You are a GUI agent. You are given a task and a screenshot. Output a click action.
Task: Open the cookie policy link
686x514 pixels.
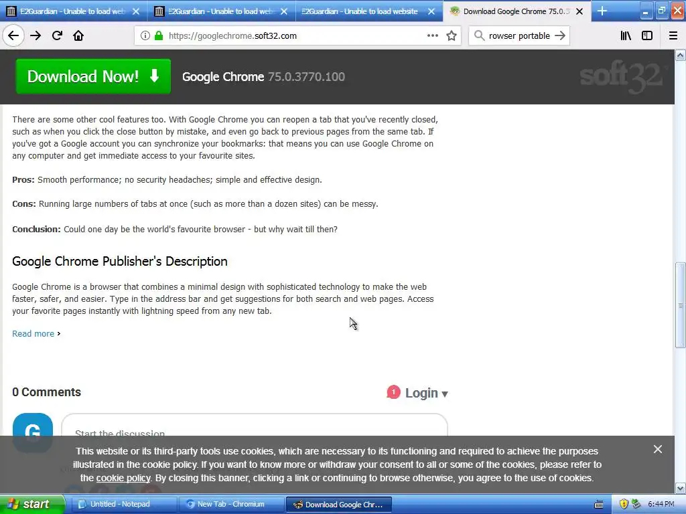pyautogui.click(x=123, y=478)
